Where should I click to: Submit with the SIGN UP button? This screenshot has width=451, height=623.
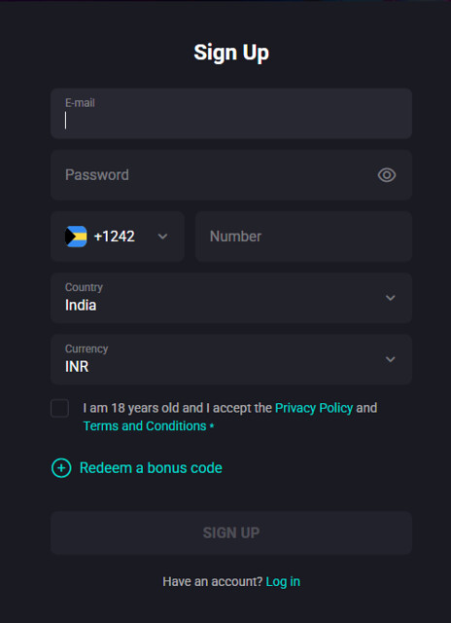click(231, 532)
